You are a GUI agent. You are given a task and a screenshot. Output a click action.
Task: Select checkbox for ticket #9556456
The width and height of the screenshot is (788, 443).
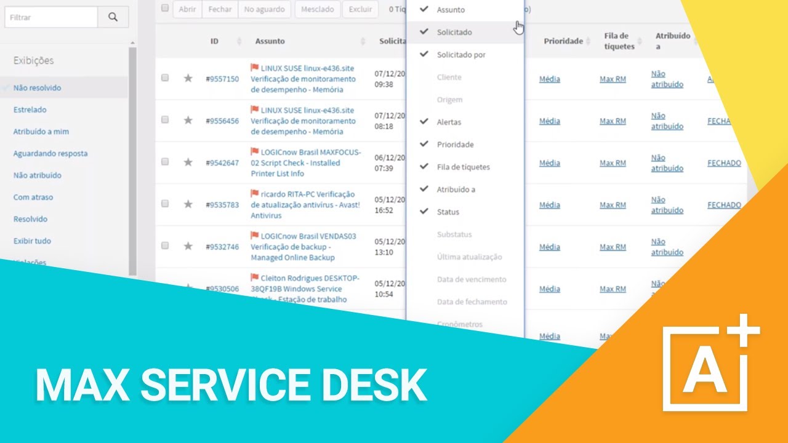(x=164, y=119)
